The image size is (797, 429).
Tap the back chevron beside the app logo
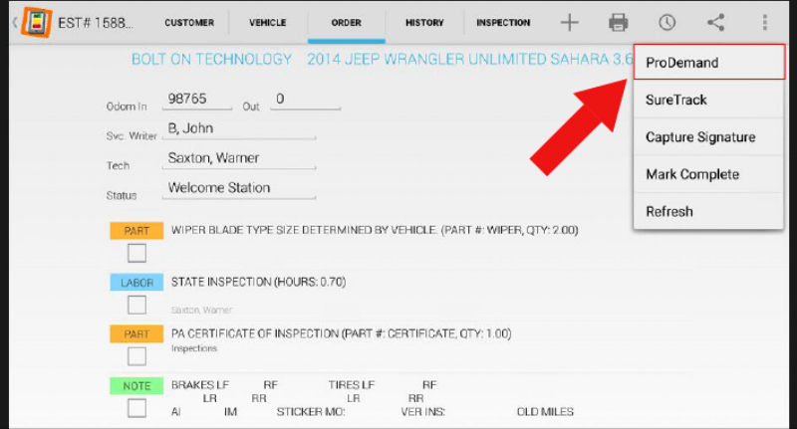click(15, 22)
